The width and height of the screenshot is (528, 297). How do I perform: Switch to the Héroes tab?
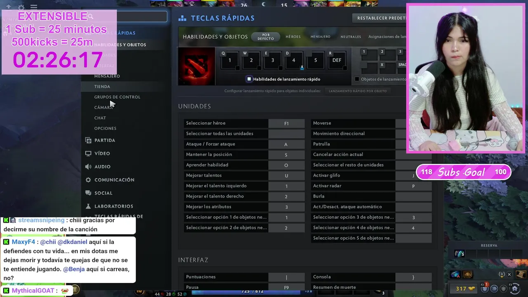point(293,37)
